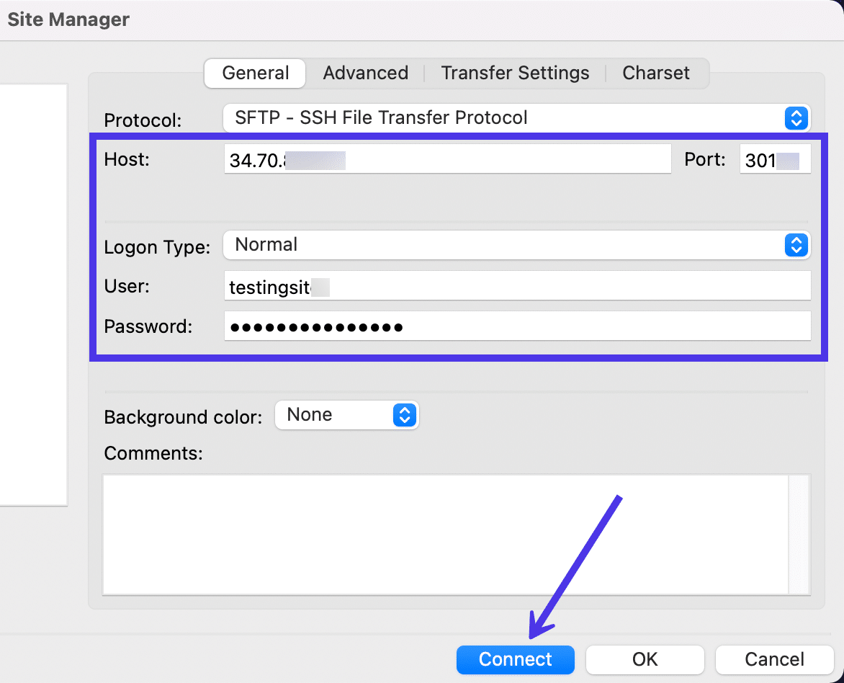Open the Protocol dropdown arrows icon
The height and width of the screenshot is (683, 844).
pos(796,118)
